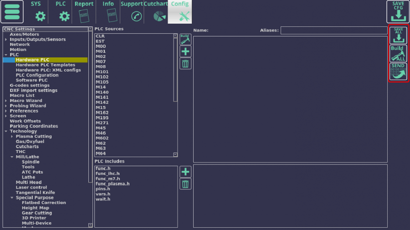The image size is (410, 230).
Task: Select func_plasma.h include file
Action: tap(113, 184)
